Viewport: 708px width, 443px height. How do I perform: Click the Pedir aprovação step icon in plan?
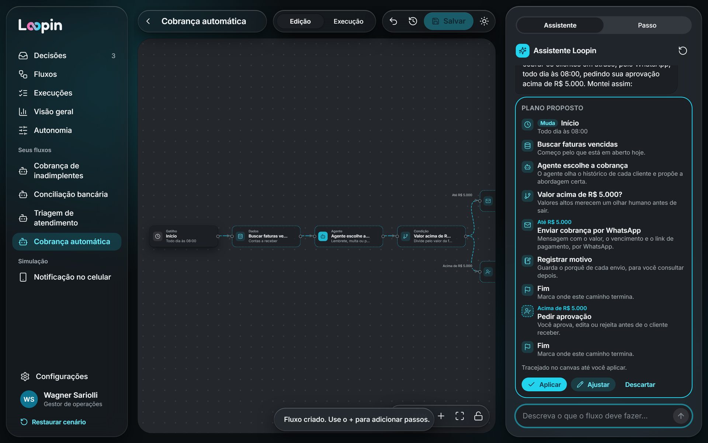pos(527,311)
